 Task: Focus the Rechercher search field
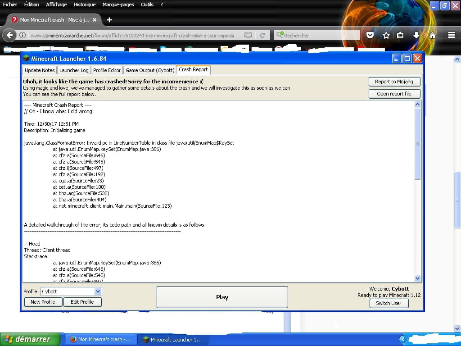(317, 35)
